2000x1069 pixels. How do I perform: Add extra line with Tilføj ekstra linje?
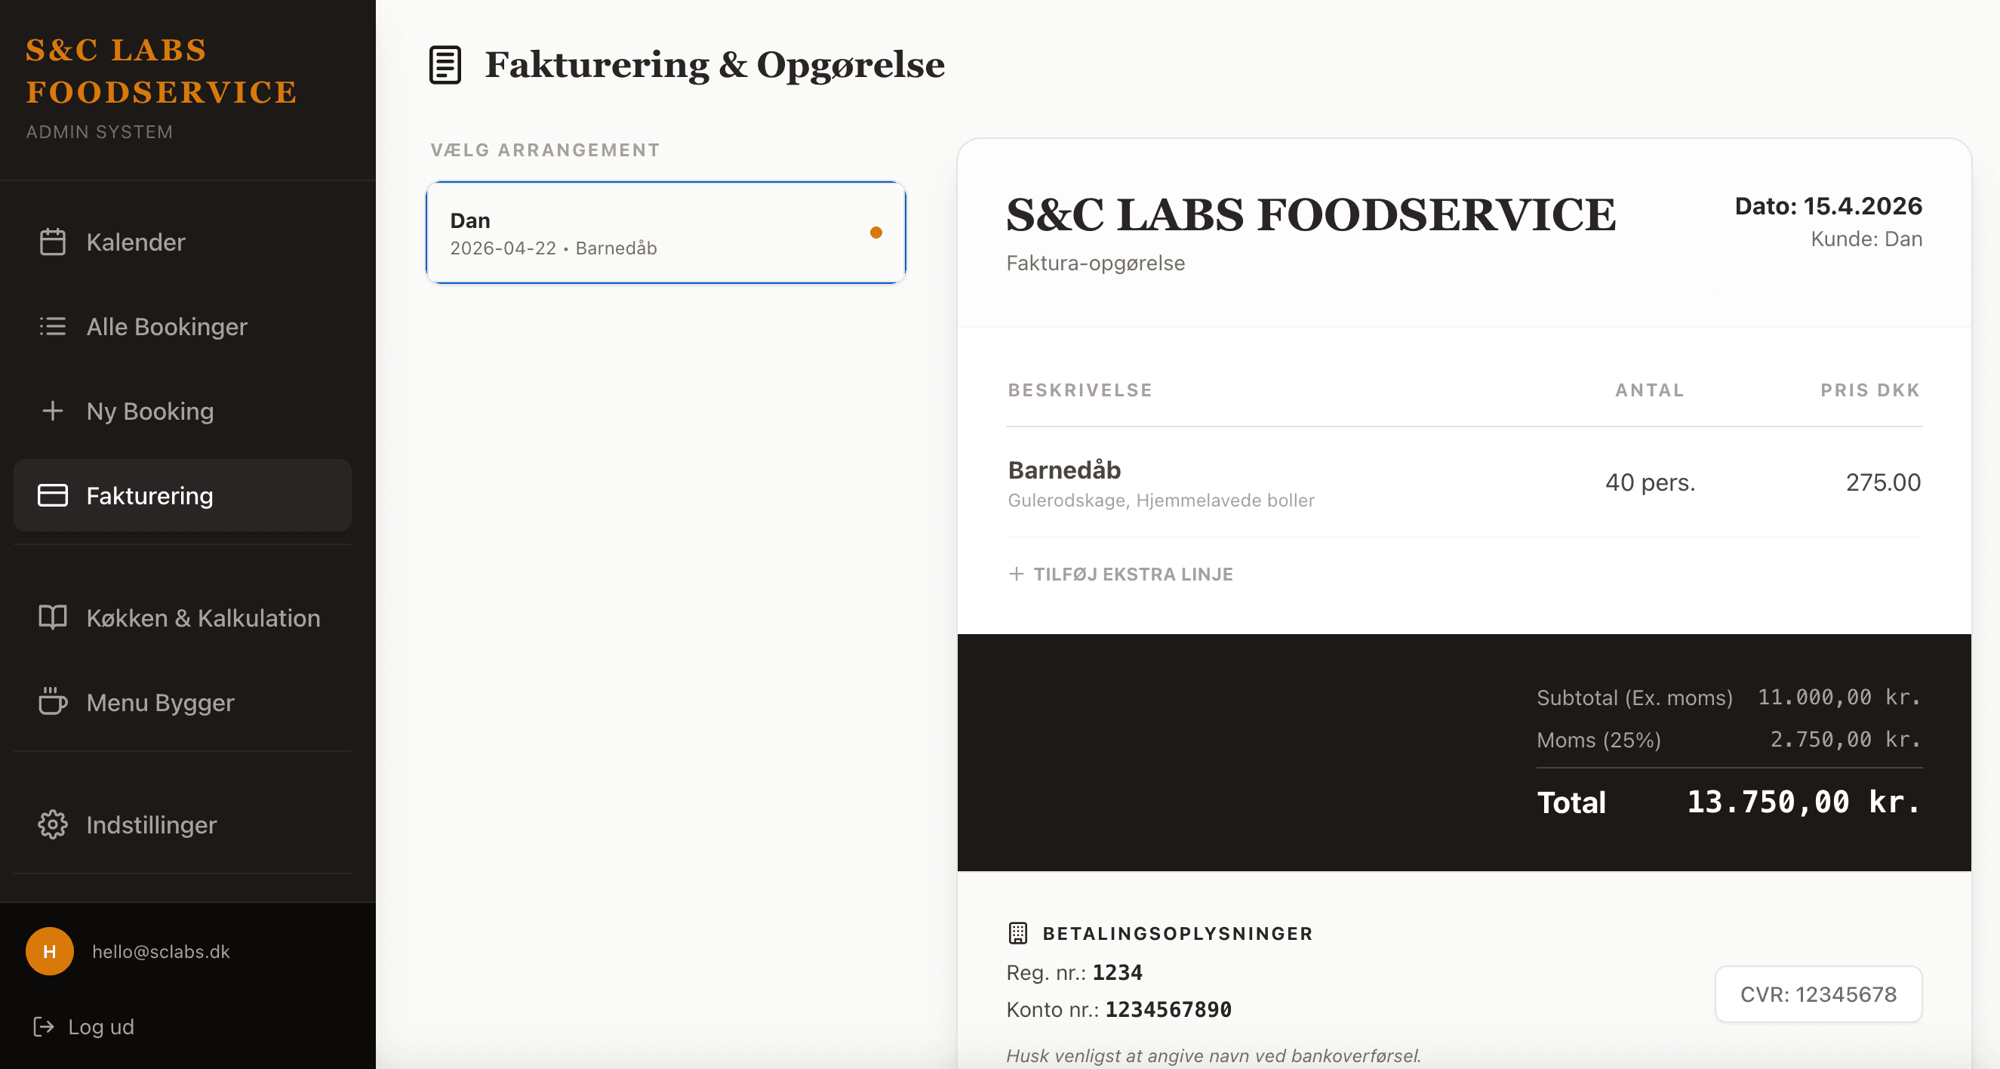1120,574
